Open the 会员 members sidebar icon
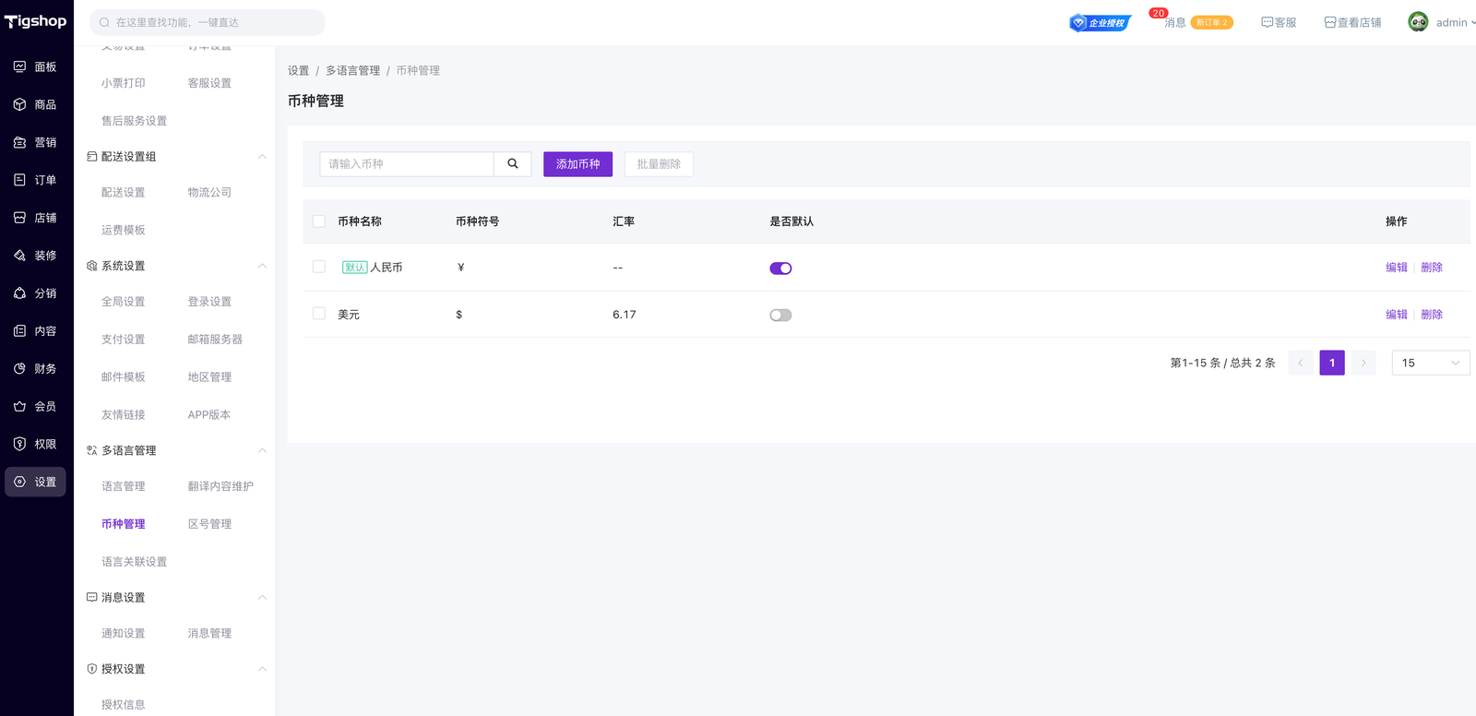This screenshot has width=1476, height=716. click(x=20, y=406)
